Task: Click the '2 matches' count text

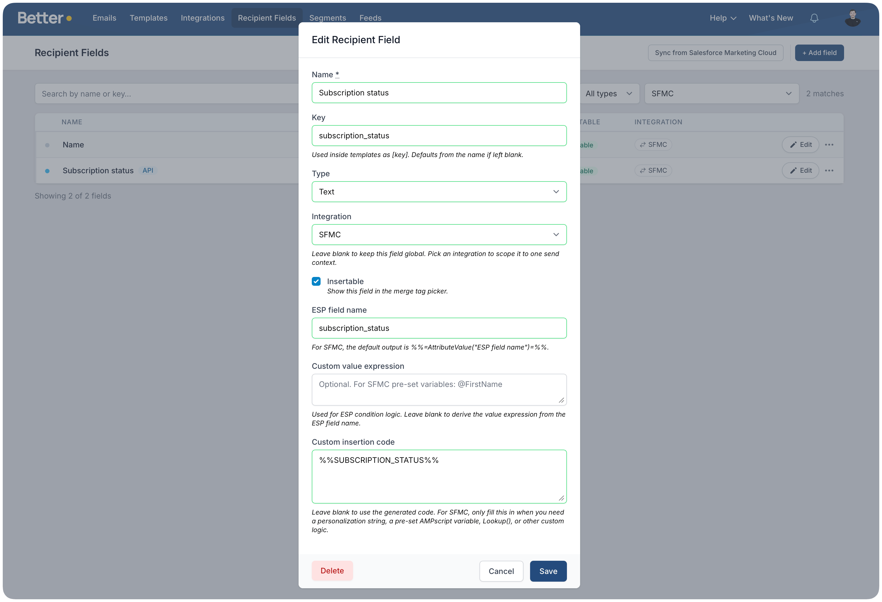Action: (825, 94)
